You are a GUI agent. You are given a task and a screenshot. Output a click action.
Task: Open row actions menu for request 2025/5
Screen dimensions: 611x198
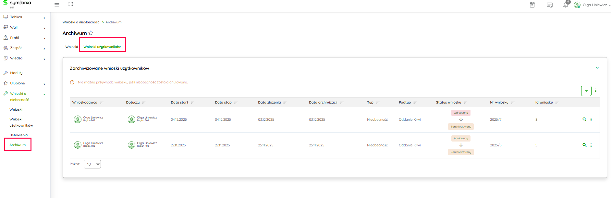(591, 145)
